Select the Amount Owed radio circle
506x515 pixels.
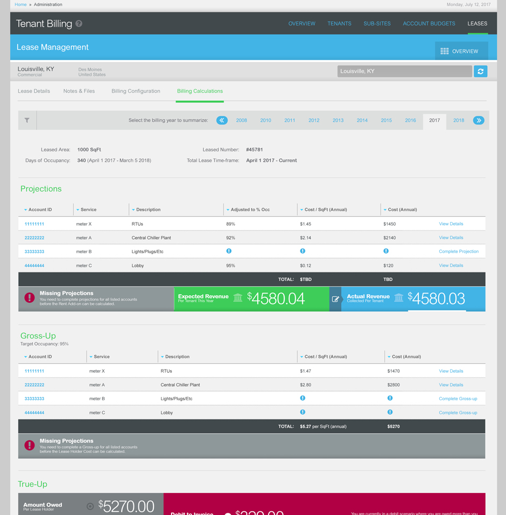pyautogui.click(x=90, y=506)
